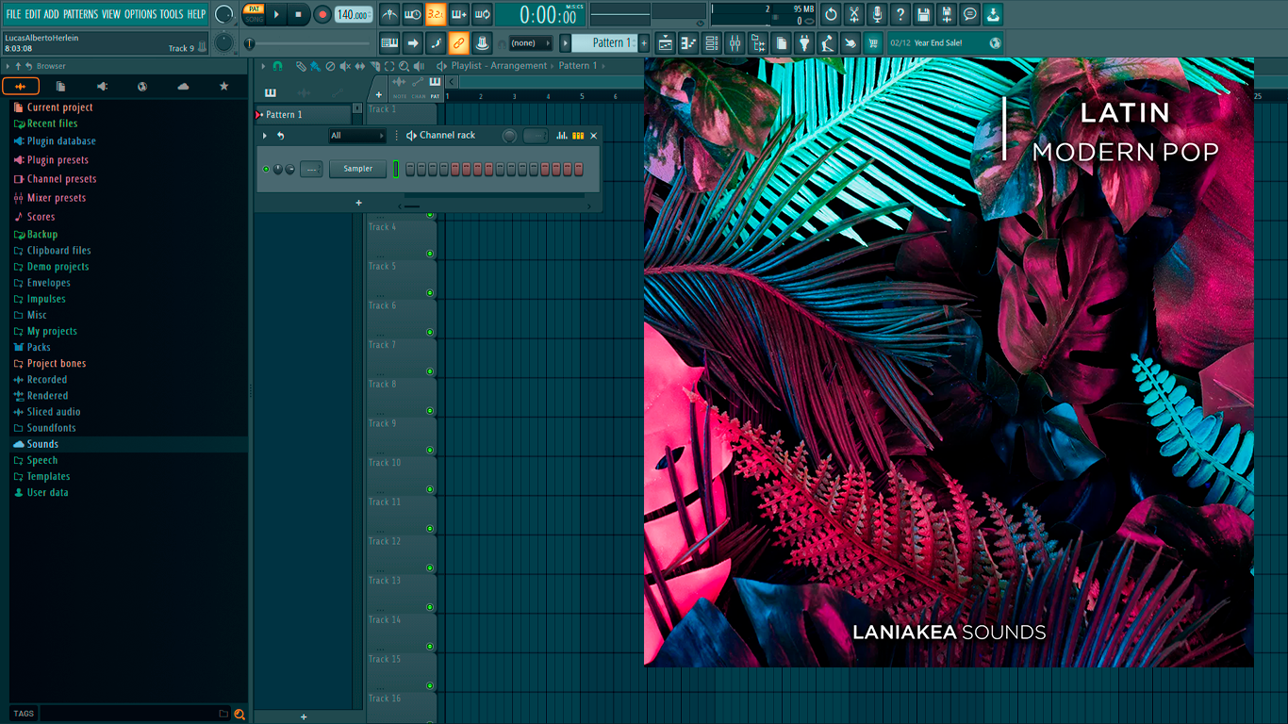Select the playlist paint brush tool
Viewport: 1288px width, 724px height.
tap(315, 66)
